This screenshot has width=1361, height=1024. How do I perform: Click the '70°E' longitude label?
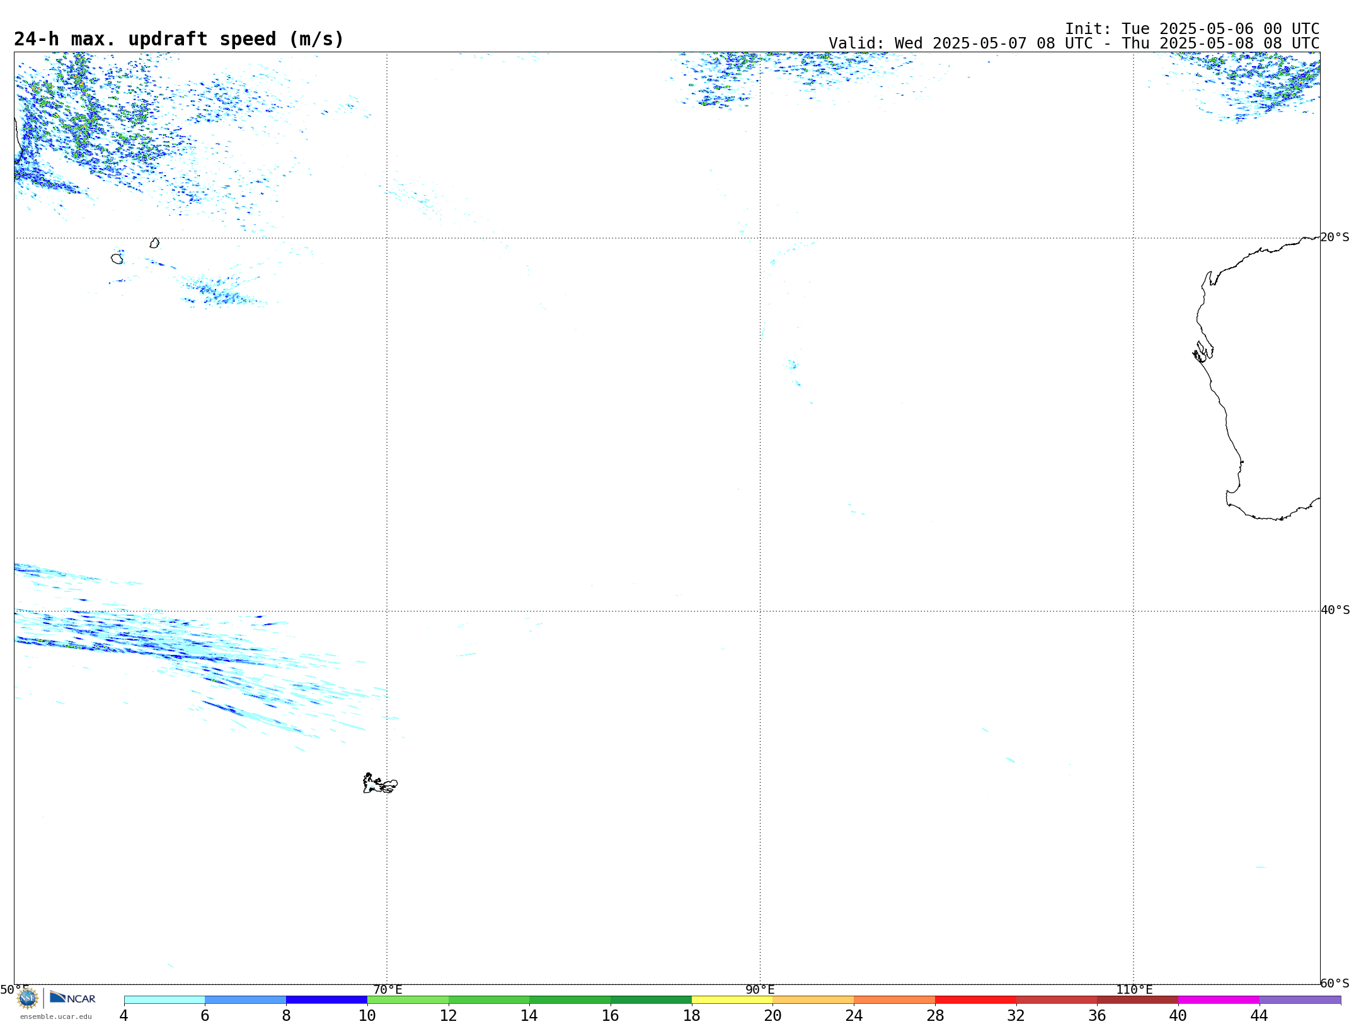[388, 990]
